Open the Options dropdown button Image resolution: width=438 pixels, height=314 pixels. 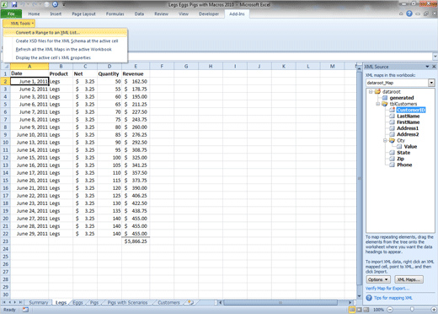point(378,279)
